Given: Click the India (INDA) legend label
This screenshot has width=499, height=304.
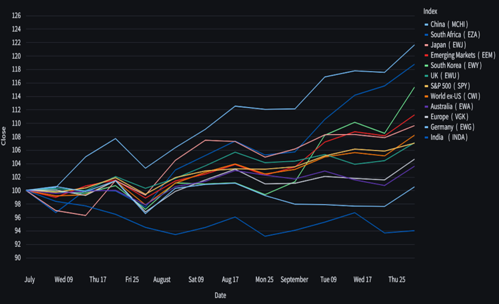Looking at the screenshot, I should (x=449, y=137).
